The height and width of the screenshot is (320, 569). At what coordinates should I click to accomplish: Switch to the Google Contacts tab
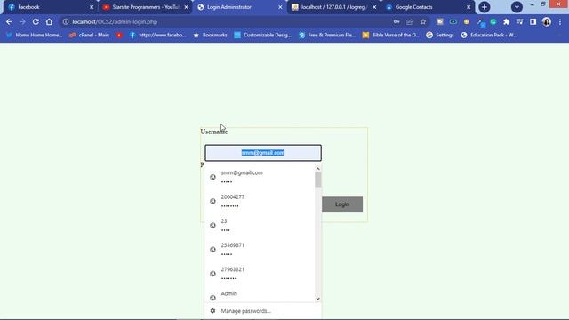pyautogui.click(x=429, y=7)
